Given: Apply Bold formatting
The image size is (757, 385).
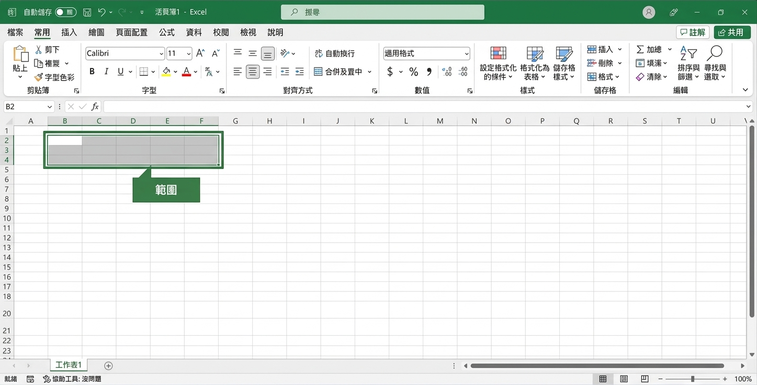Looking at the screenshot, I should coord(92,72).
